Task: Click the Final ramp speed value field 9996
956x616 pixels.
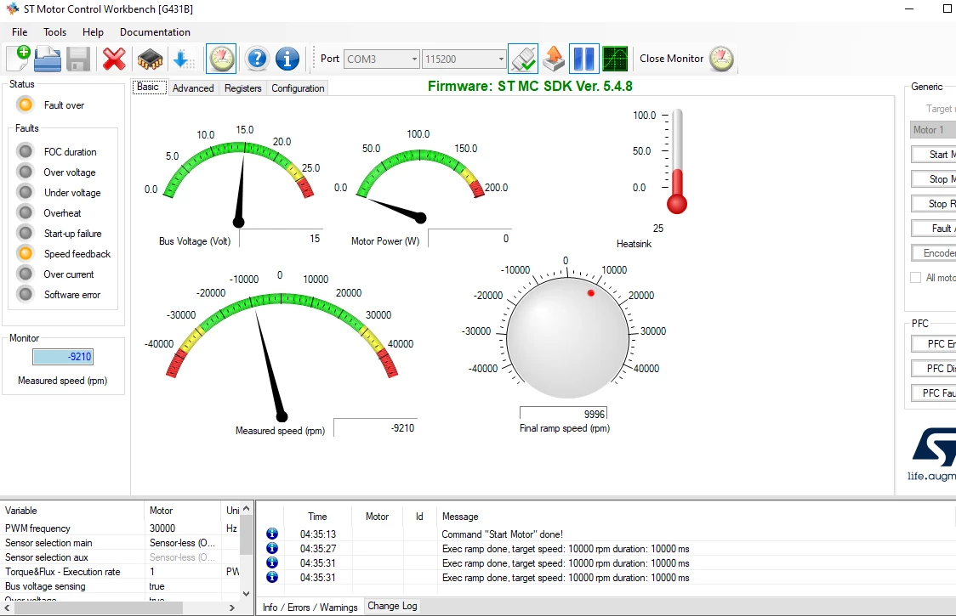Action: [563, 414]
